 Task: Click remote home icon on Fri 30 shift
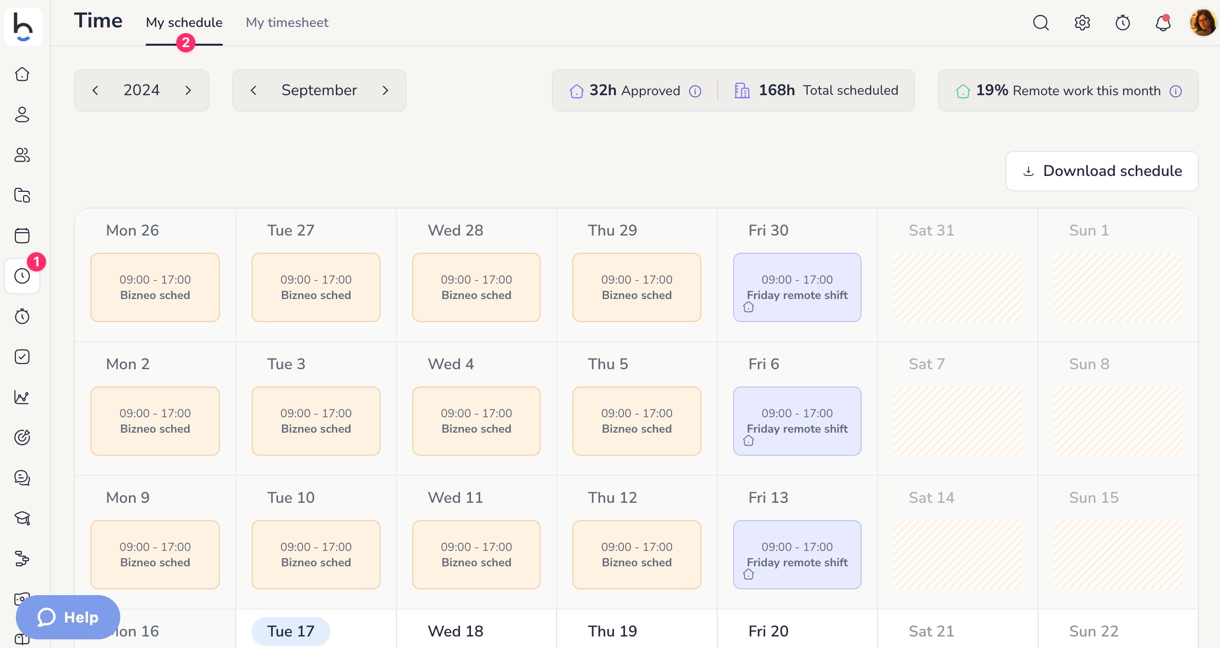click(749, 307)
